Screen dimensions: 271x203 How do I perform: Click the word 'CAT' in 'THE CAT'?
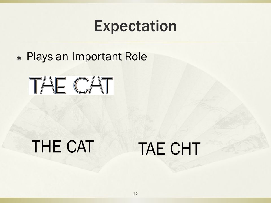point(80,147)
